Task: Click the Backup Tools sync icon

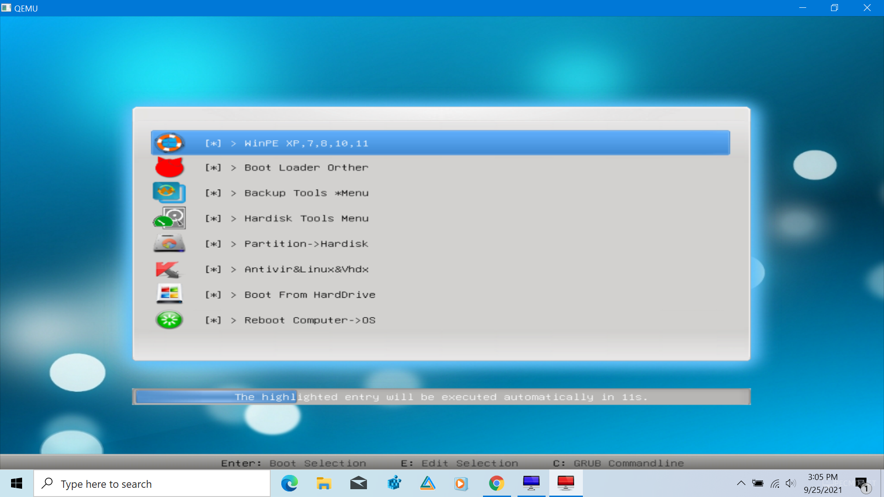Action: tap(169, 192)
